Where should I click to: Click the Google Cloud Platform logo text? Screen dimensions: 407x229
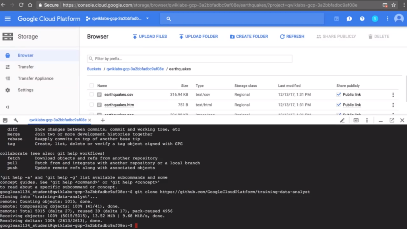tap(49, 19)
